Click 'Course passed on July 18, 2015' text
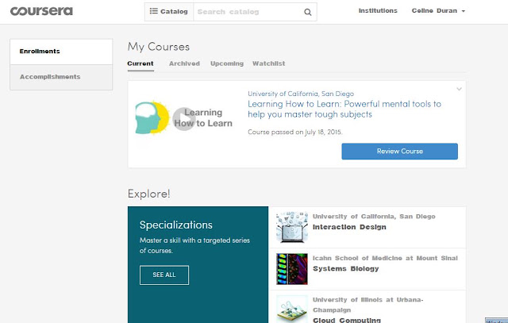Image resolution: width=508 pixels, height=323 pixels. (x=294, y=133)
